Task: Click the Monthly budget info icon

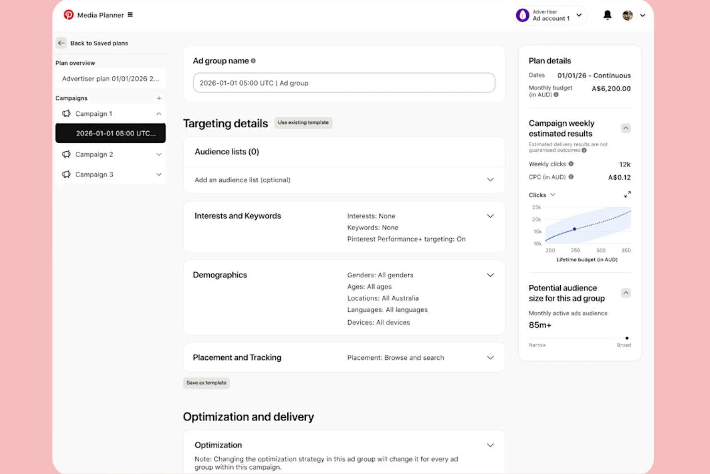Action: coord(556,95)
